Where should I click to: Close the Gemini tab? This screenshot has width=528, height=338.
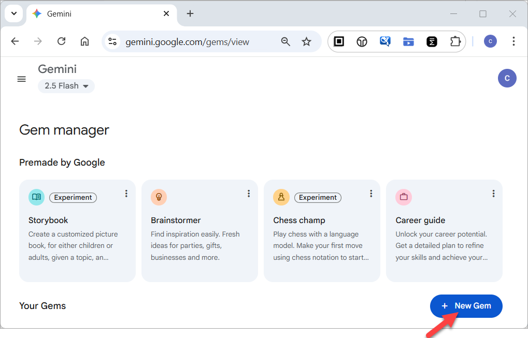pyautogui.click(x=166, y=13)
